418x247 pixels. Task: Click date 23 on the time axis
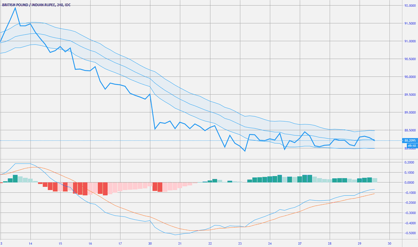[240, 243]
